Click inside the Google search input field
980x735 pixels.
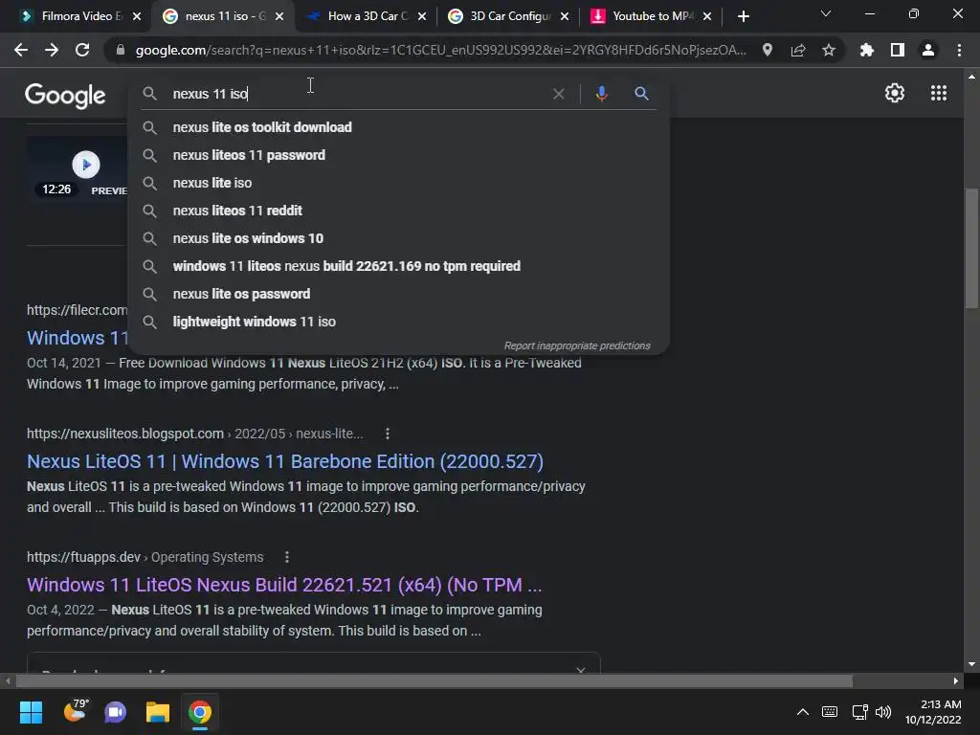click(x=356, y=94)
